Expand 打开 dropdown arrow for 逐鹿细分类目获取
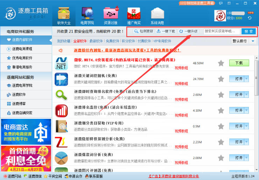The width and height of the screenshot is (259, 180). pos(246,126)
